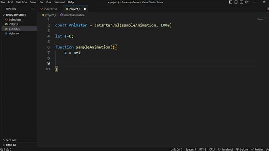Restore the VS Code window
This screenshot has width=269, height=151.
coord(264,2)
